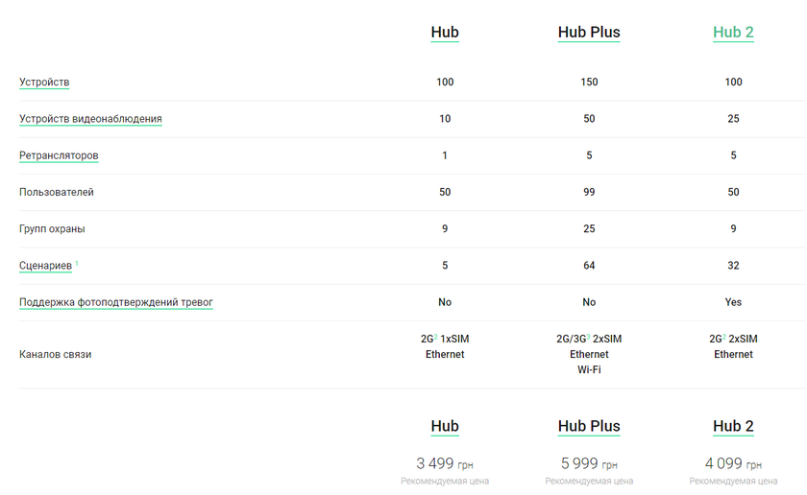This screenshot has width=807, height=495.
Task: Click the Wi-Fi entry under Hub Plus channels
Action: coord(589,369)
